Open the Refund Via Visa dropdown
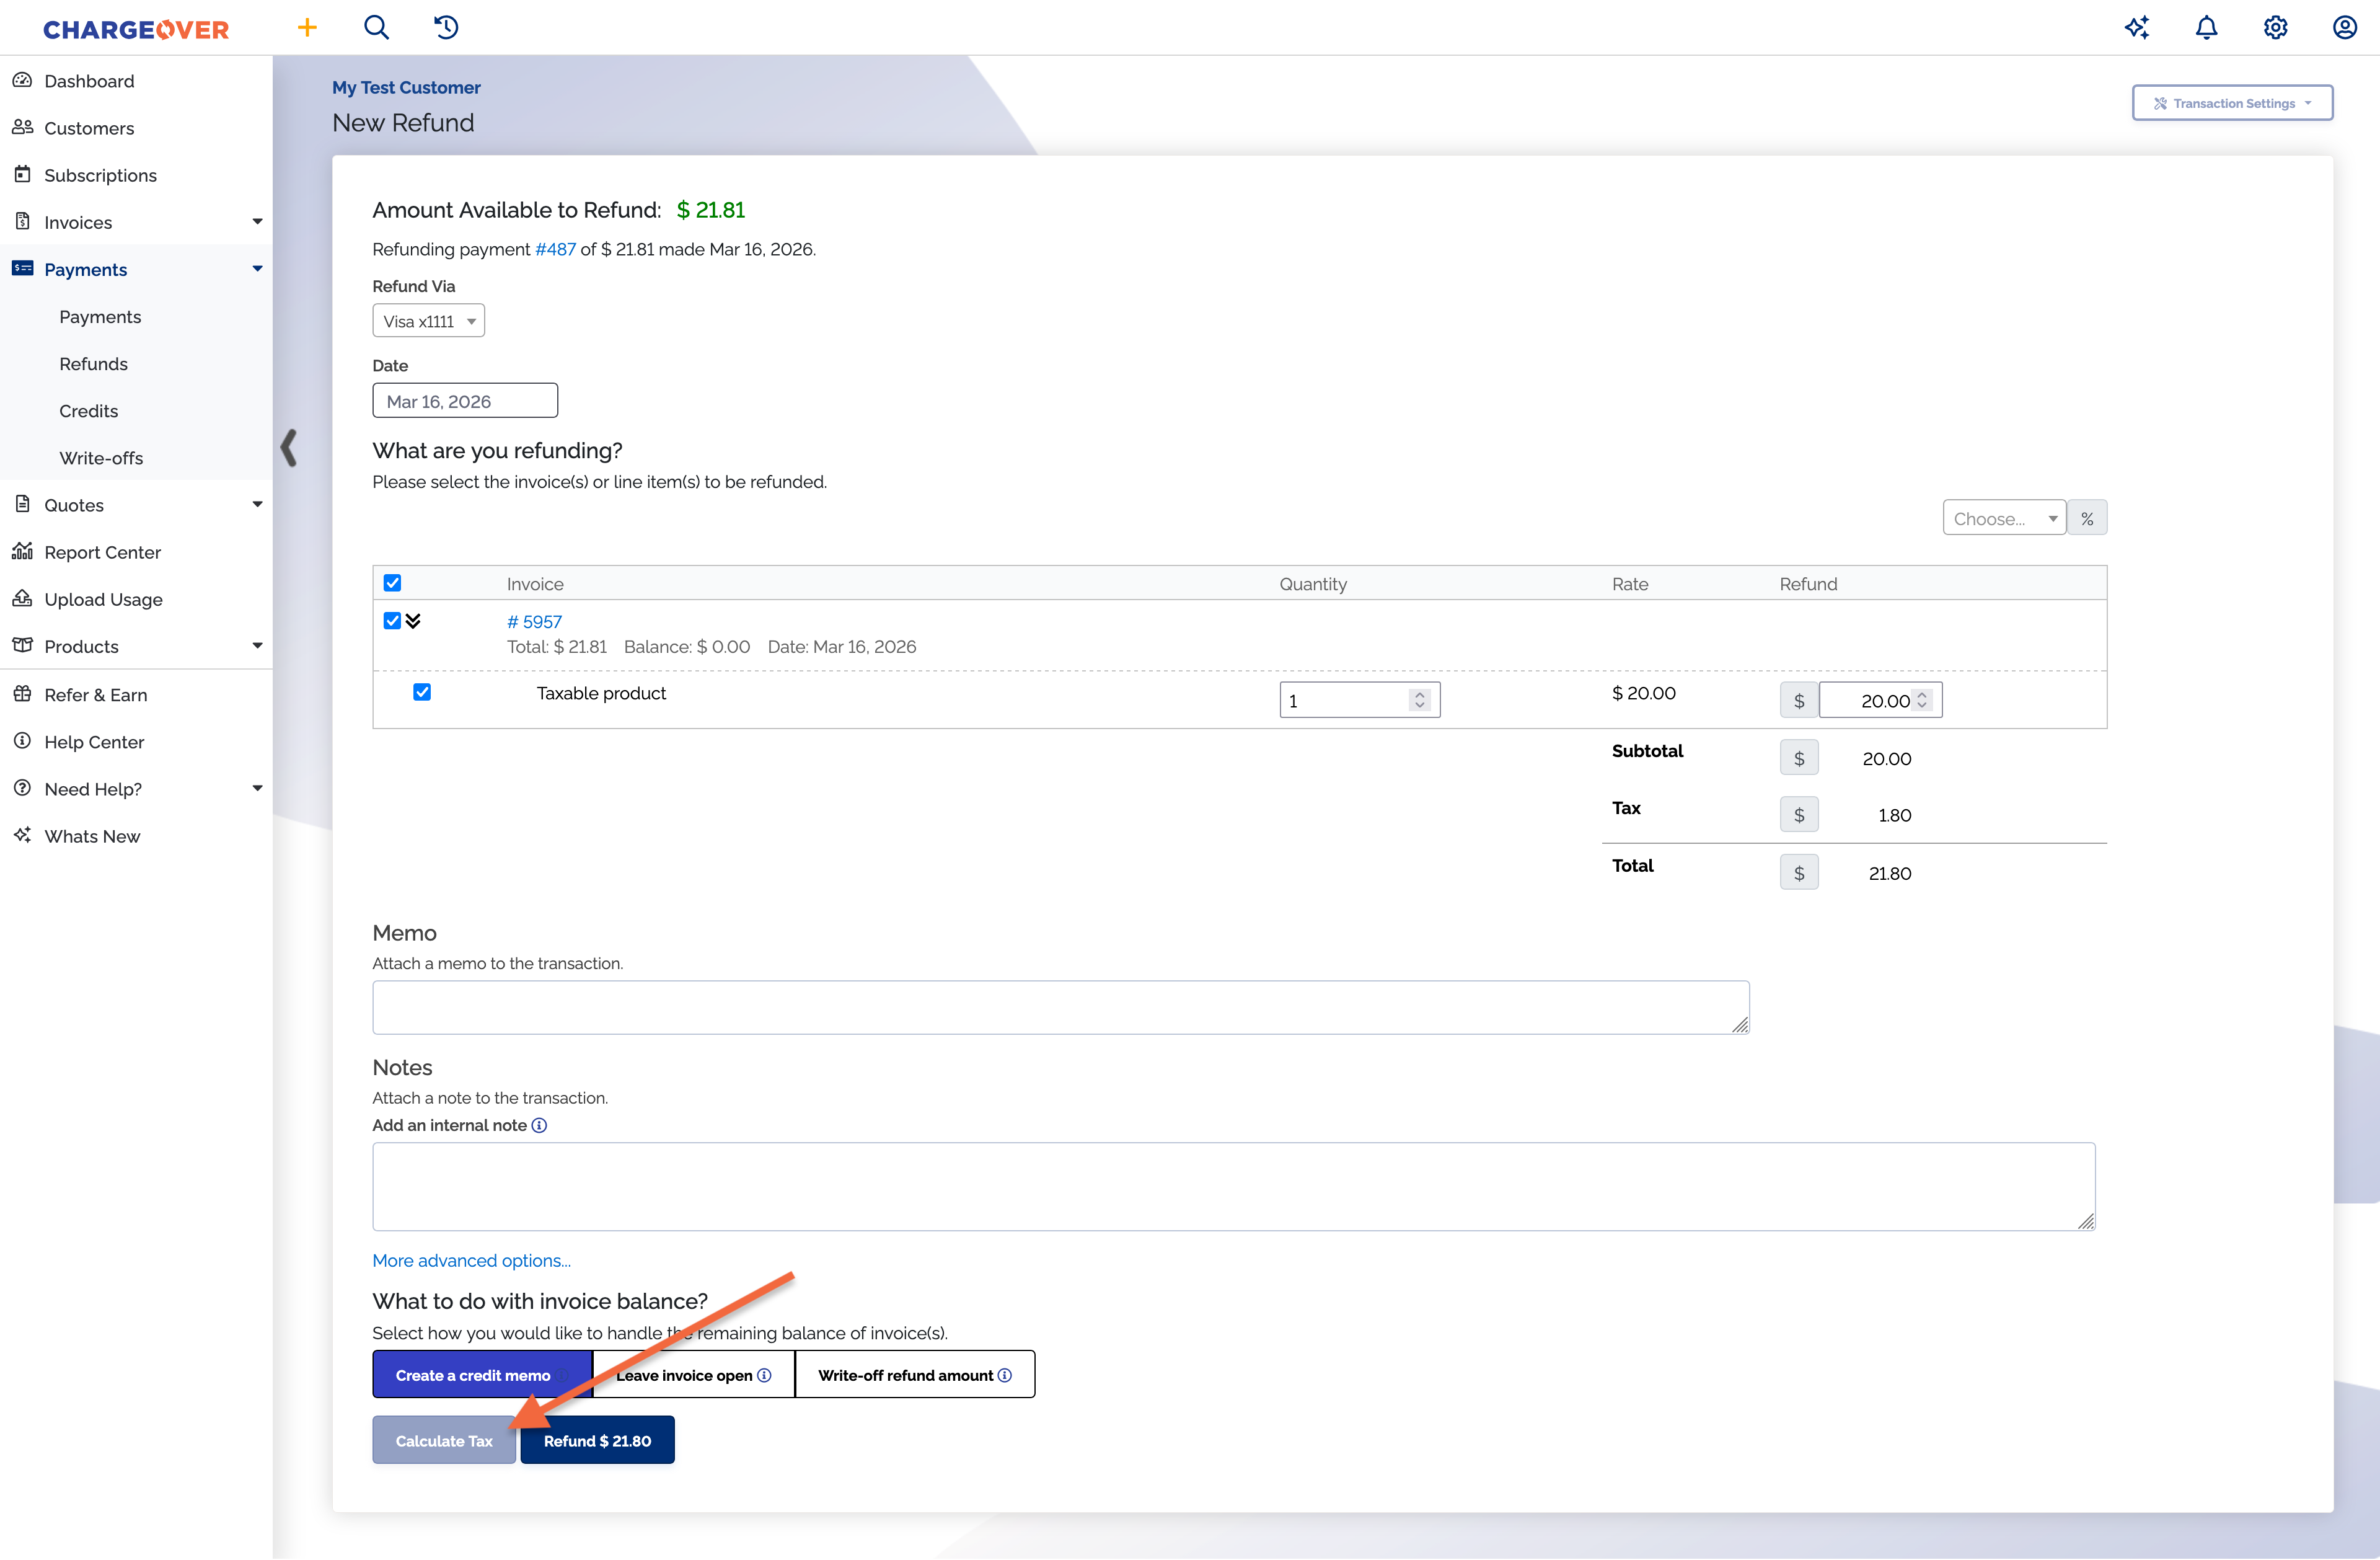The width and height of the screenshot is (2380, 1560). (x=428, y=321)
